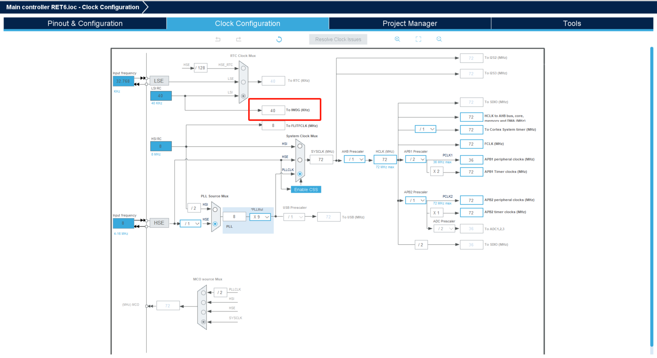Switch to Pinout & Configuration tab

(85, 23)
